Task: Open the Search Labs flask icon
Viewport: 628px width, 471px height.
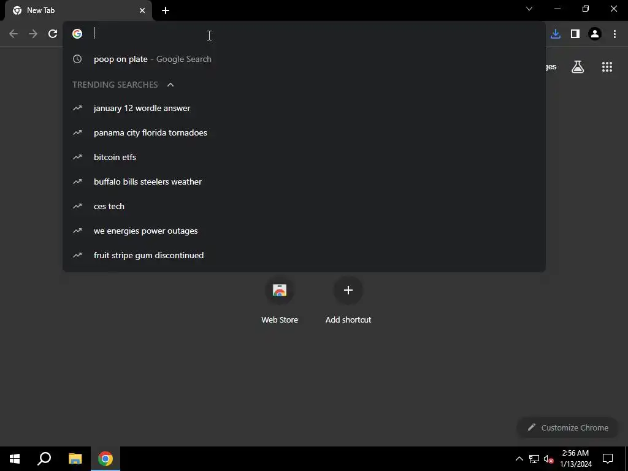Action: 578,67
